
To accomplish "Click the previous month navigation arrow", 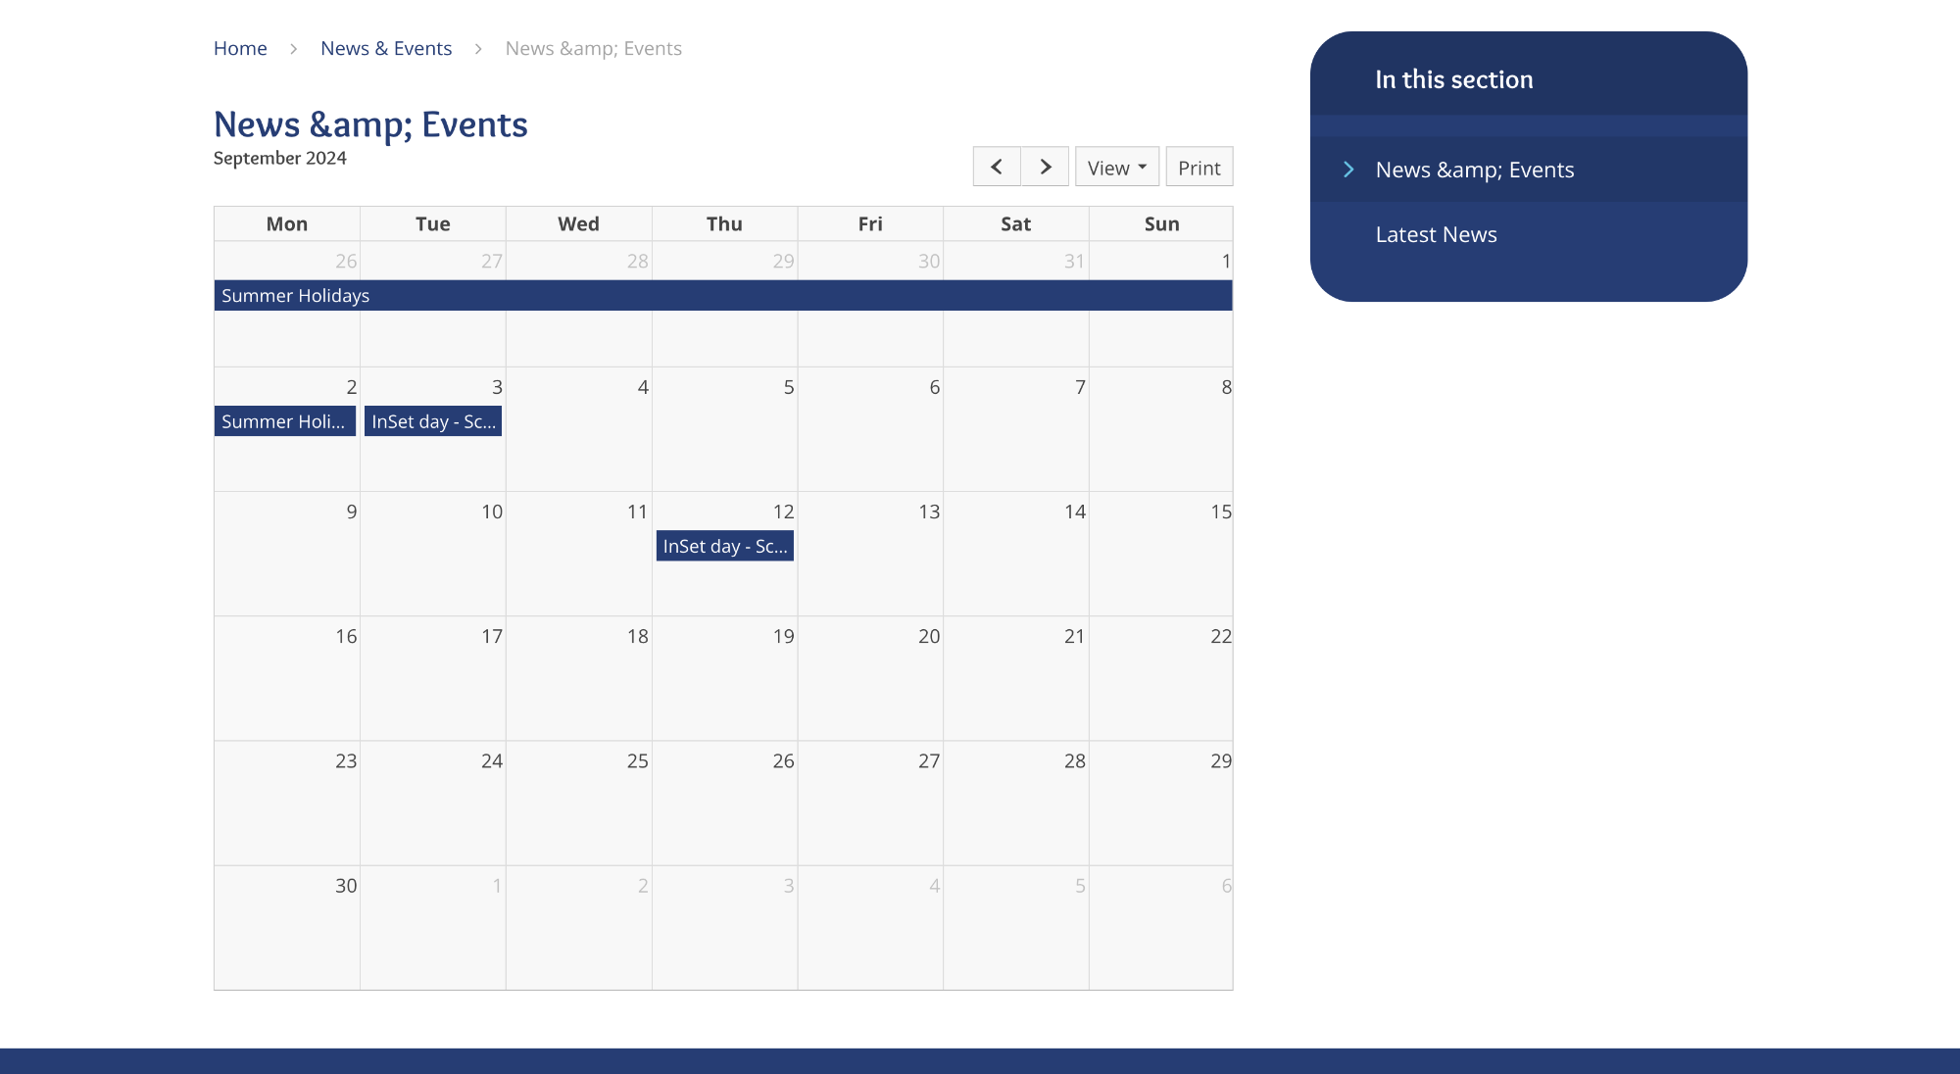I will tap(996, 167).
